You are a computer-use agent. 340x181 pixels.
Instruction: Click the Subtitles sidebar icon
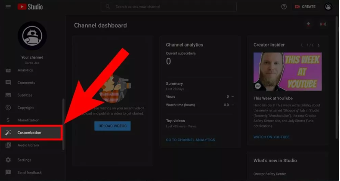pos(8,95)
